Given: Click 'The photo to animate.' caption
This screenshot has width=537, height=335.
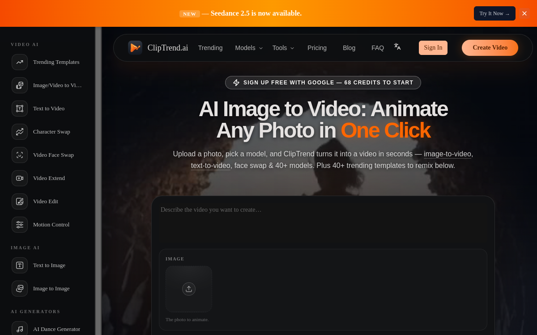Looking at the screenshot, I should (x=187, y=319).
